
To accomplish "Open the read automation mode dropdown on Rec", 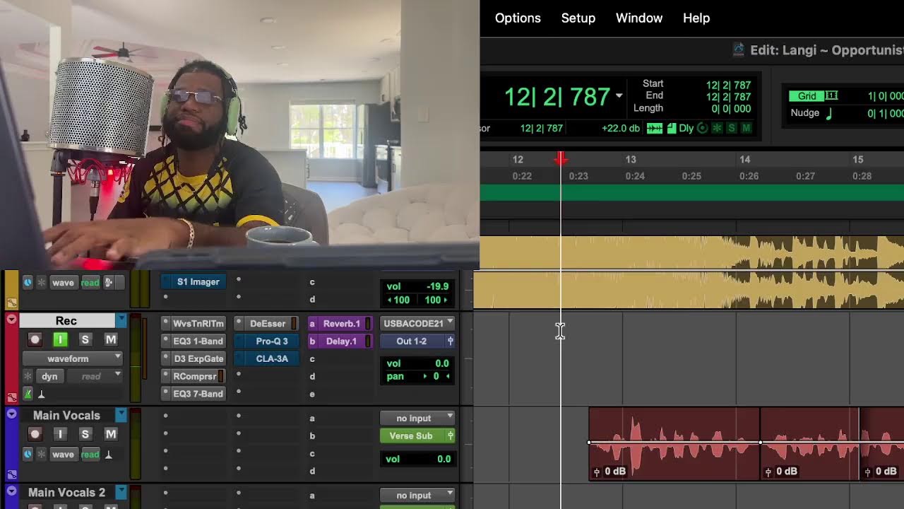I will [96, 376].
